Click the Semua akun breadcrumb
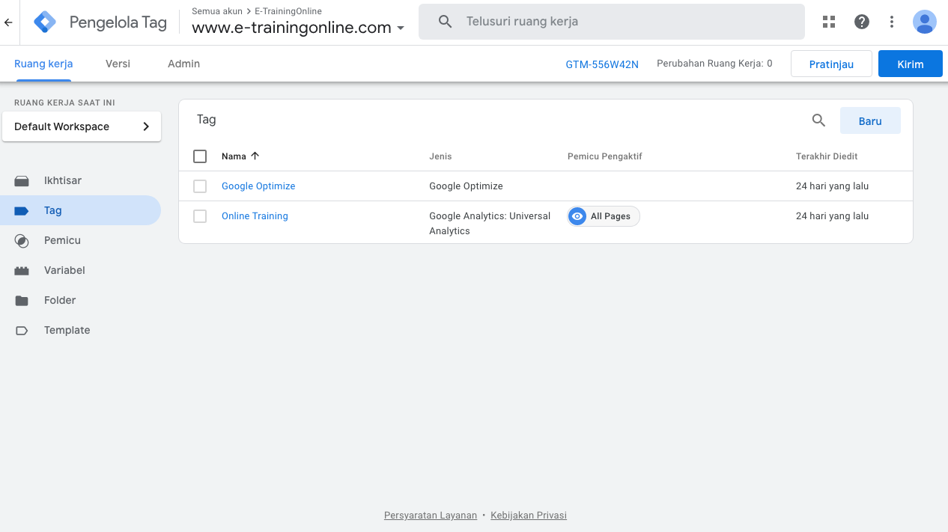Image resolution: width=948 pixels, height=532 pixels. point(217,11)
